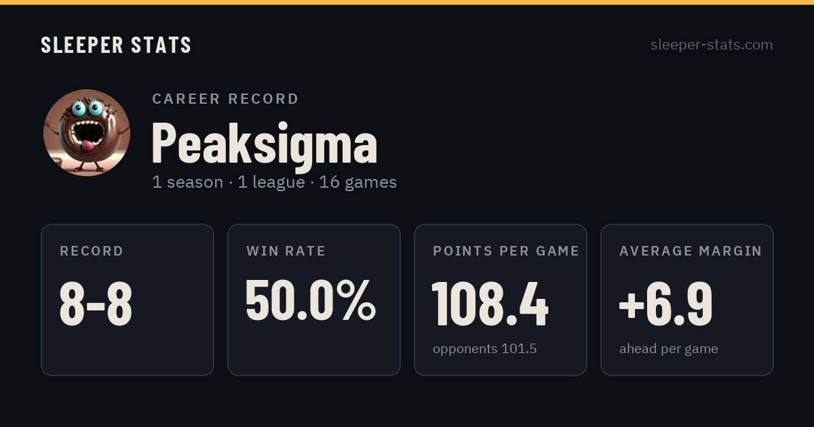This screenshot has width=814, height=427.
Task: Select the 108.4 points value
Action: tap(490, 304)
